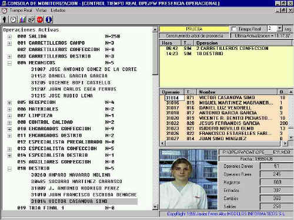Select 31152 DANIEL GARCIA GARCIA in tree
Screen dimensions: 294x220
point(69,76)
